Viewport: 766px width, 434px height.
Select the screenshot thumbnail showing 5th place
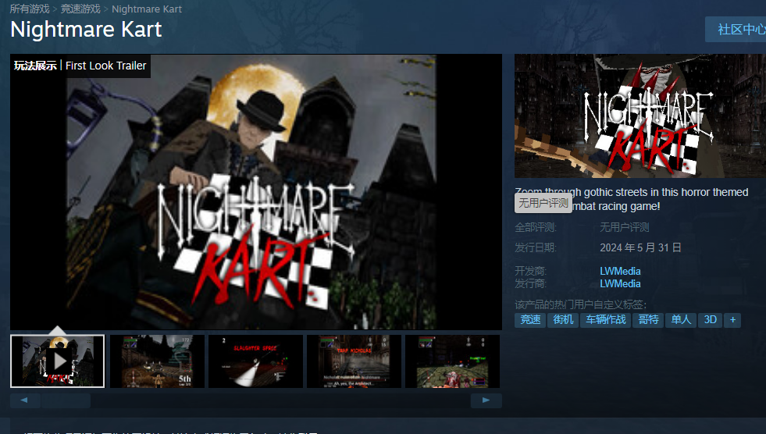click(157, 361)
